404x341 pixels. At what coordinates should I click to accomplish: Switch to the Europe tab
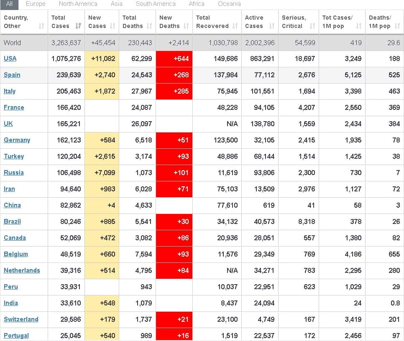(x=36, y=4)
